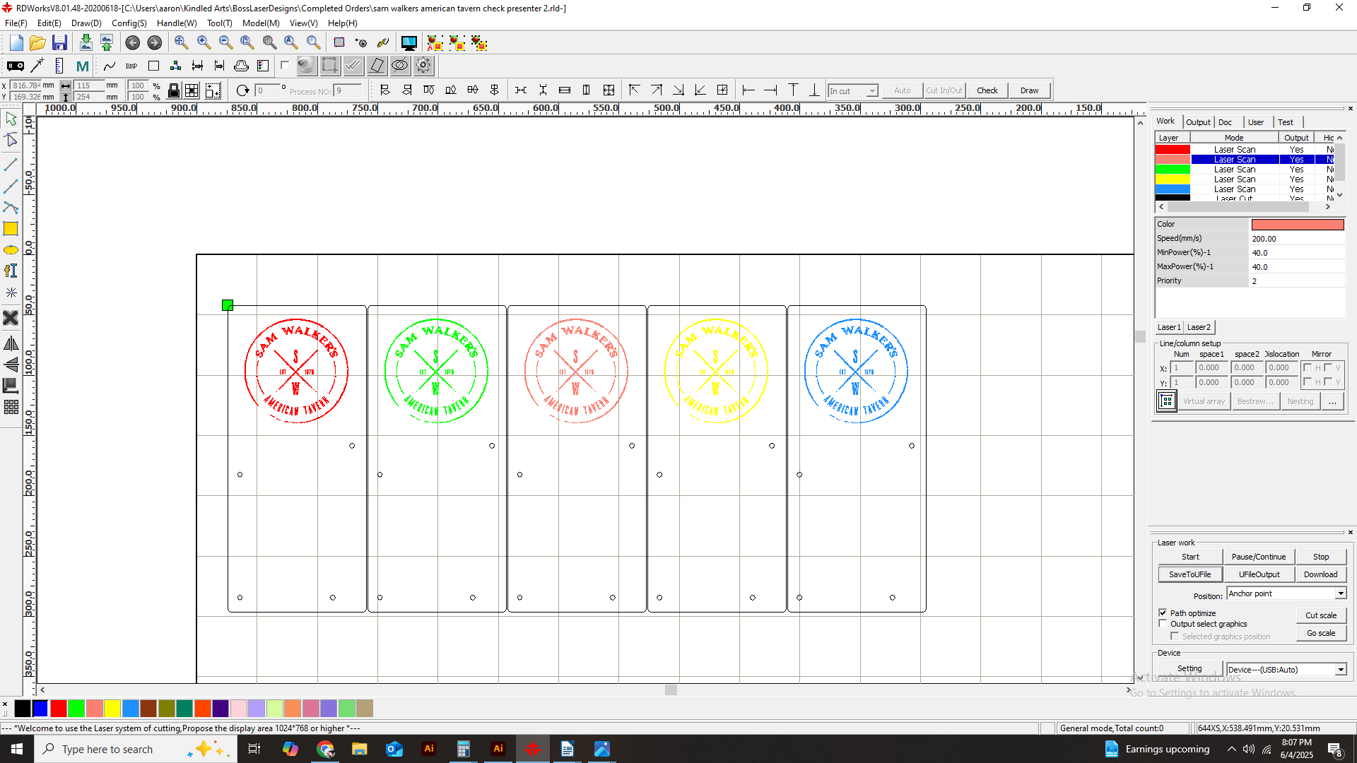Image resolution: width=1357 pixels, height=763 pixels.
Task: Select the green layer color in layer list
Action: [1172, 170]
